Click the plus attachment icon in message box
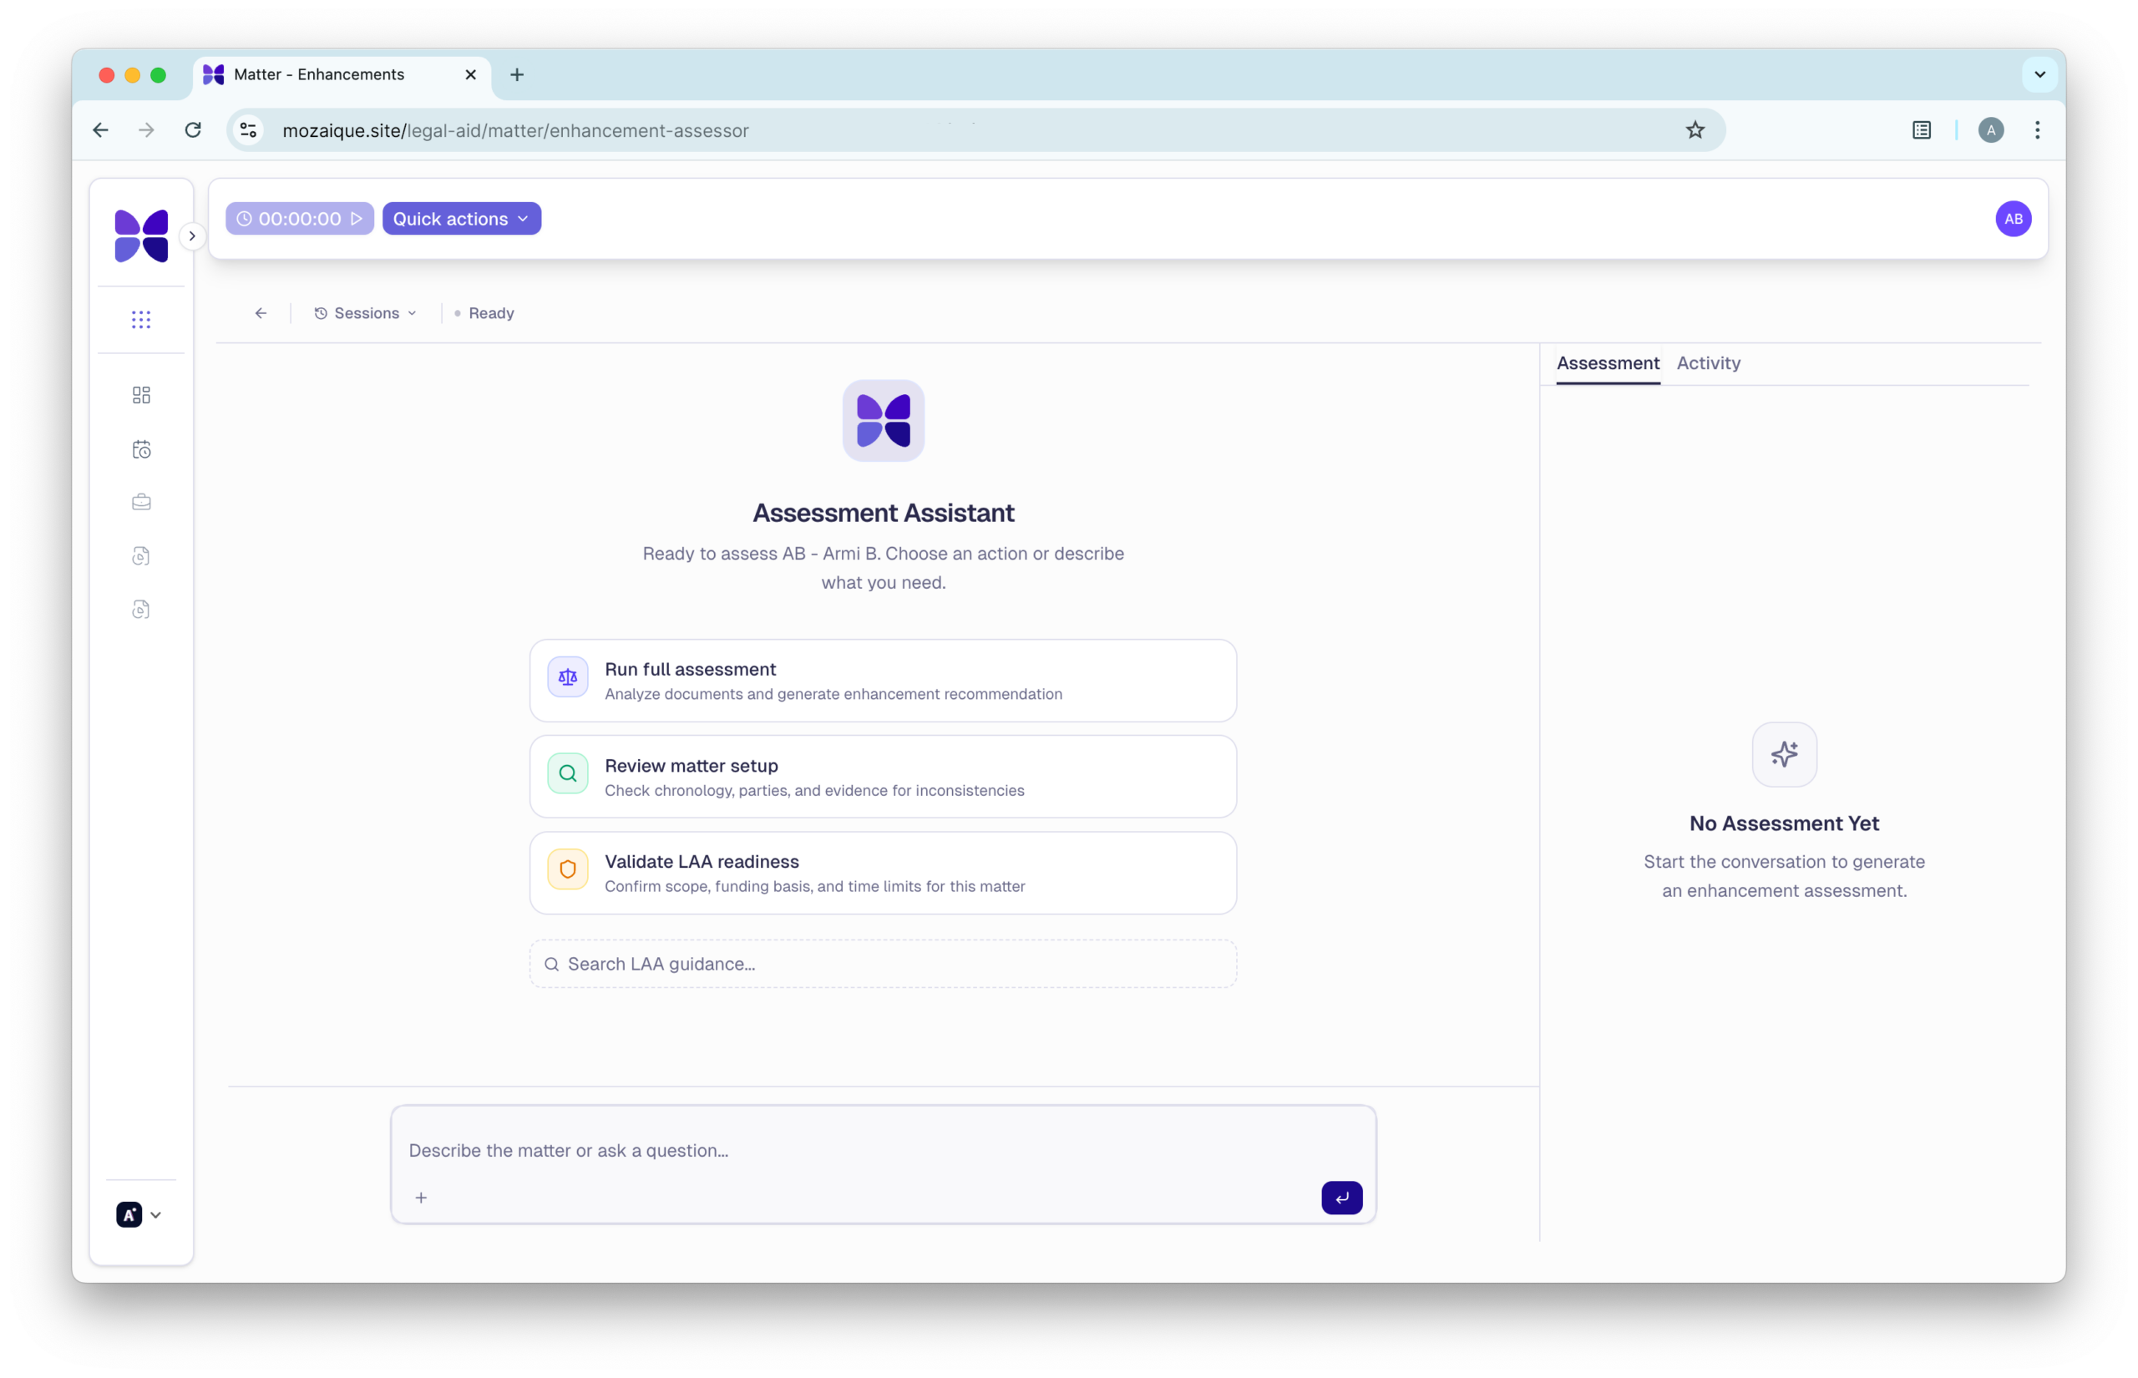This screenshot has height=1378, width=2138. click(x=420, y=1198)
